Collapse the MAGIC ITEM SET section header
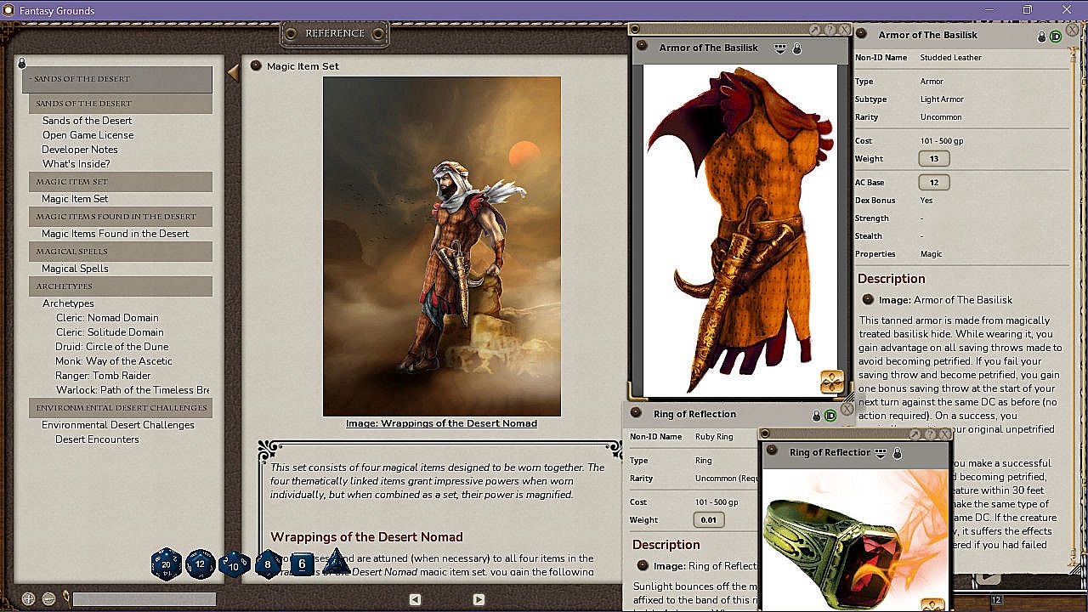This screenshot has height=612, width=1088. tap(121, 182)
